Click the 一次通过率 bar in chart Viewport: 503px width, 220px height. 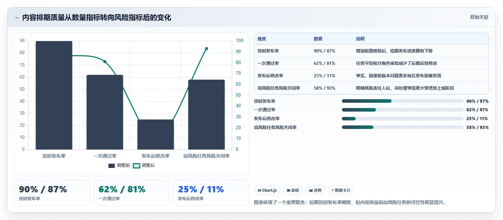[x=105, y=112]
